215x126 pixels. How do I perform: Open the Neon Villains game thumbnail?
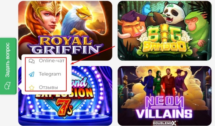click(164, 96)
